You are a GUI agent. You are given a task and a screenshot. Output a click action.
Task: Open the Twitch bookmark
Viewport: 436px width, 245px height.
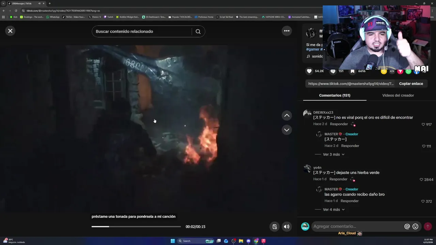click(x=109, y=17)
